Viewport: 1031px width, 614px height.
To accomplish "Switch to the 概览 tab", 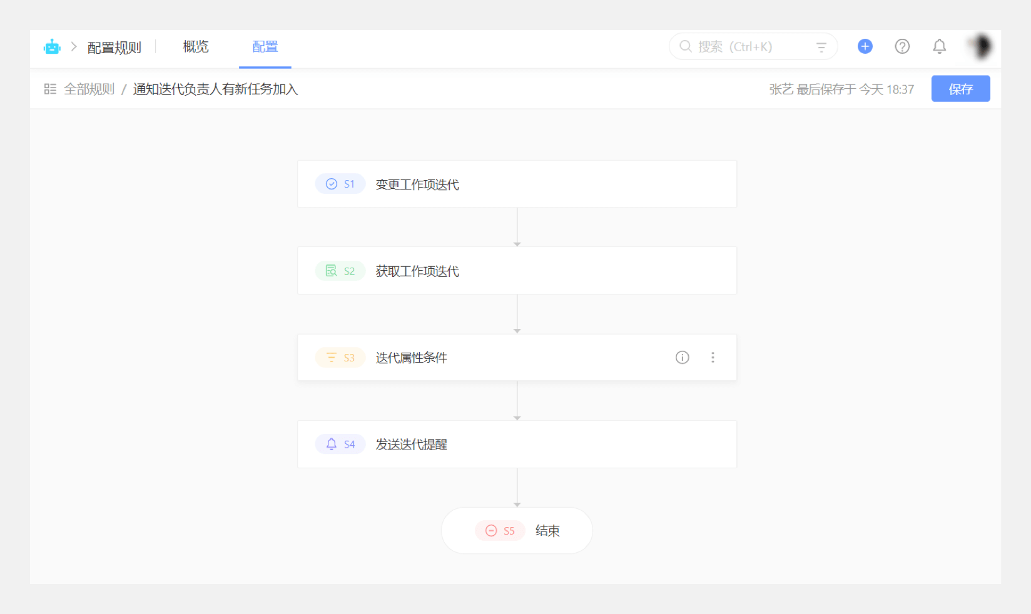I will [x=195, y=47].
